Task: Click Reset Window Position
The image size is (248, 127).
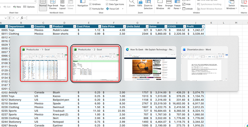Action: pos(210,9)
